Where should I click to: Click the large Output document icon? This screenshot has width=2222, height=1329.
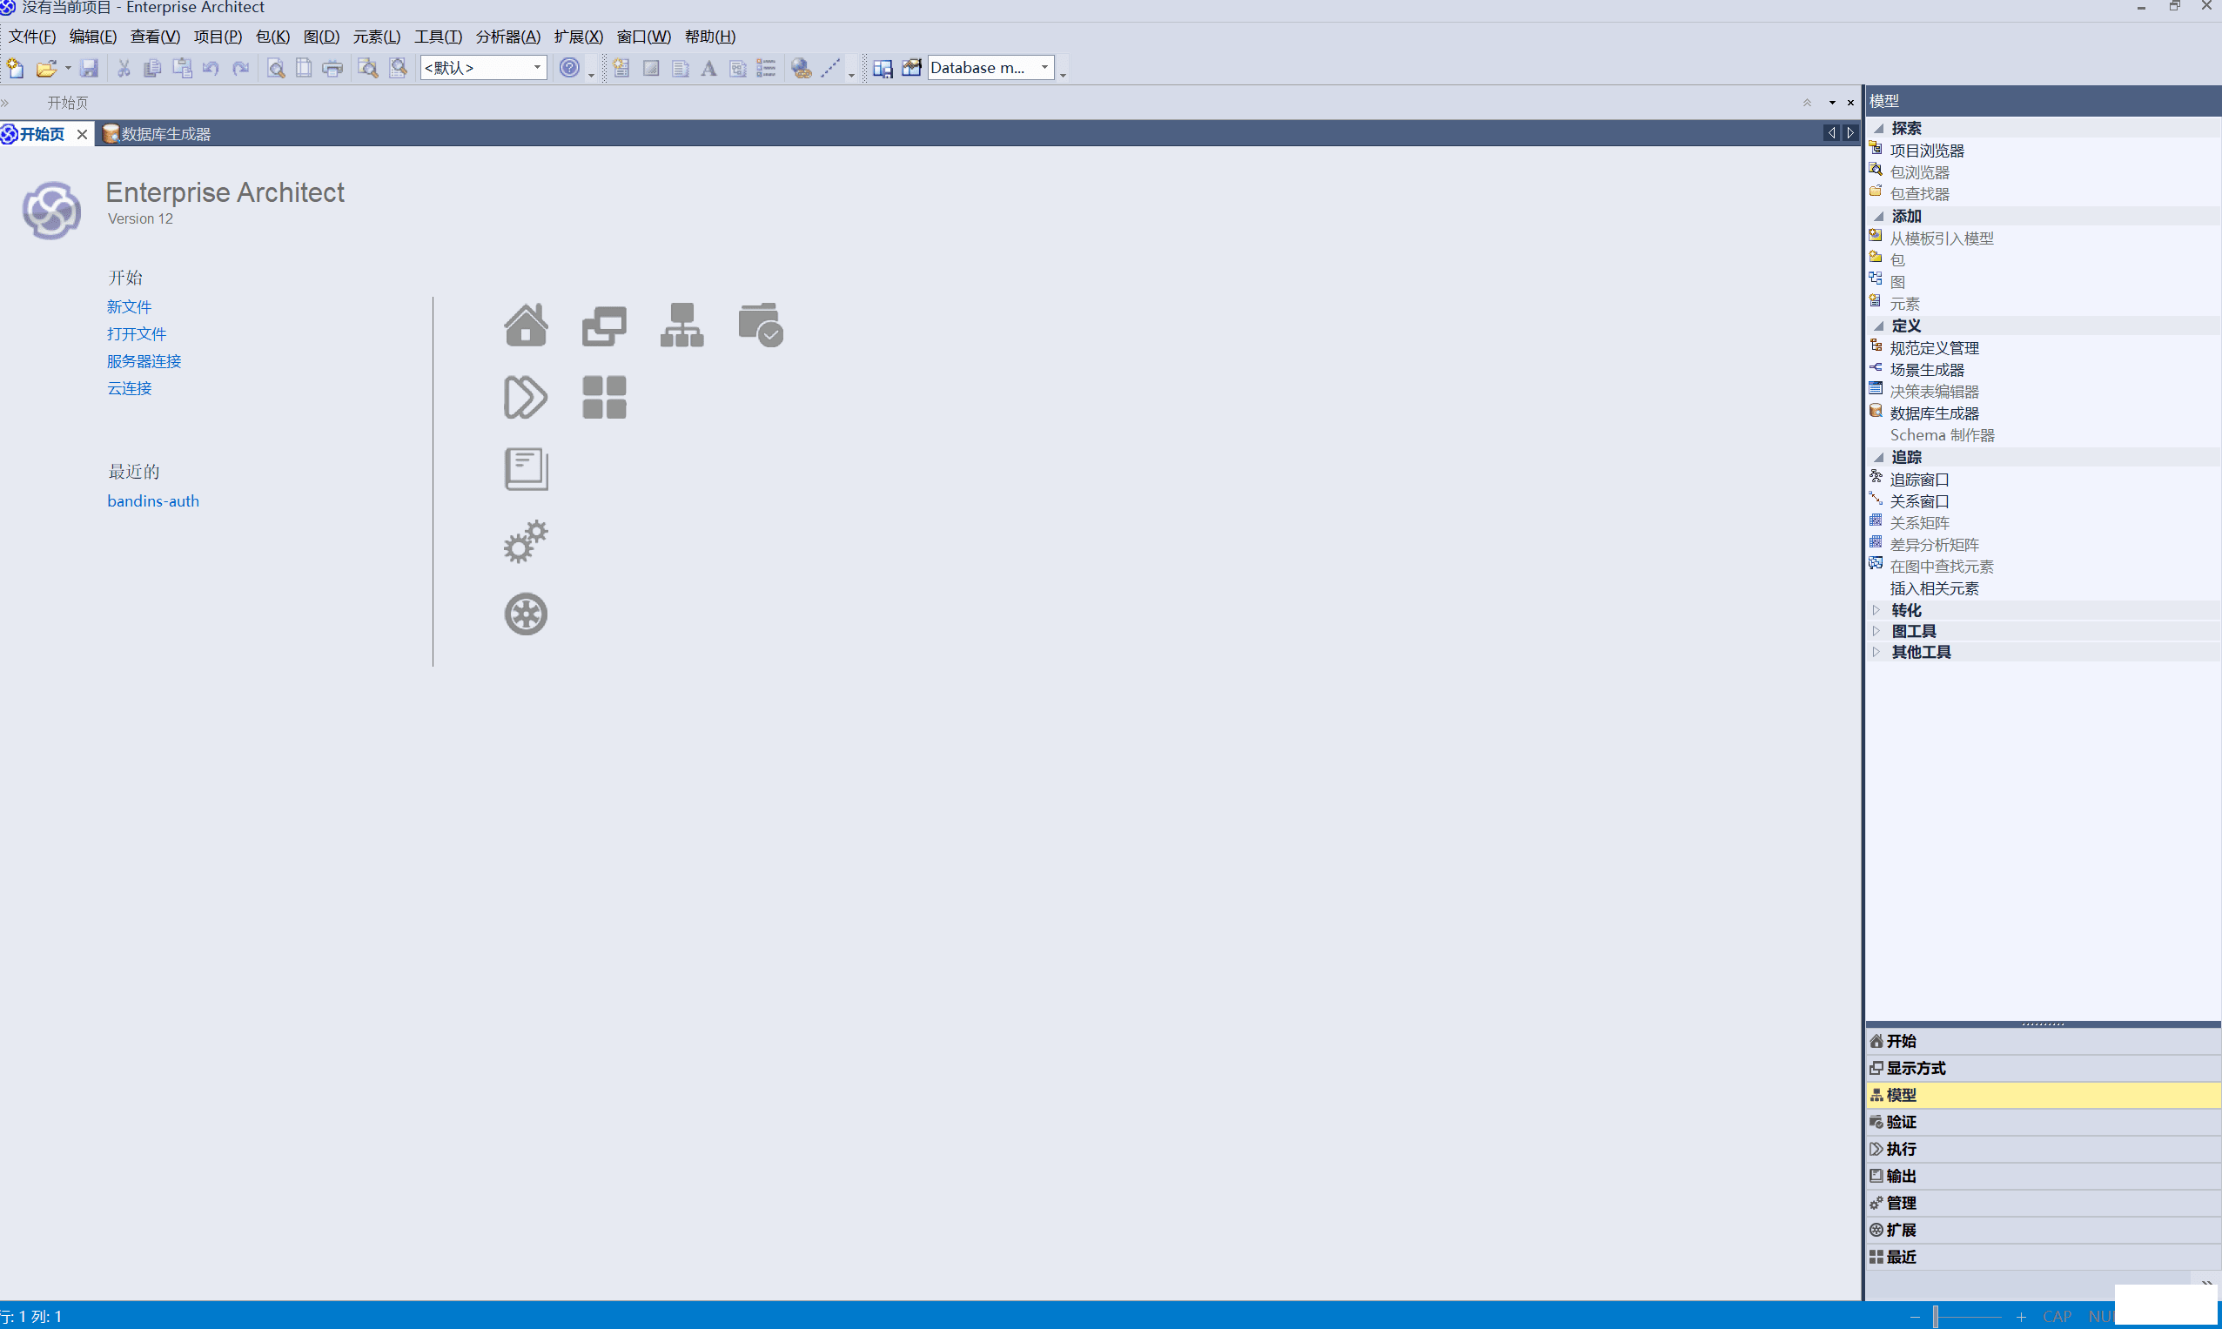click(527, 469)
